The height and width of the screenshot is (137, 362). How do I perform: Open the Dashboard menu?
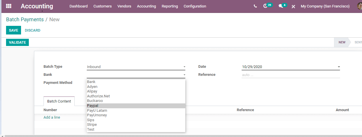coord(78,6)
